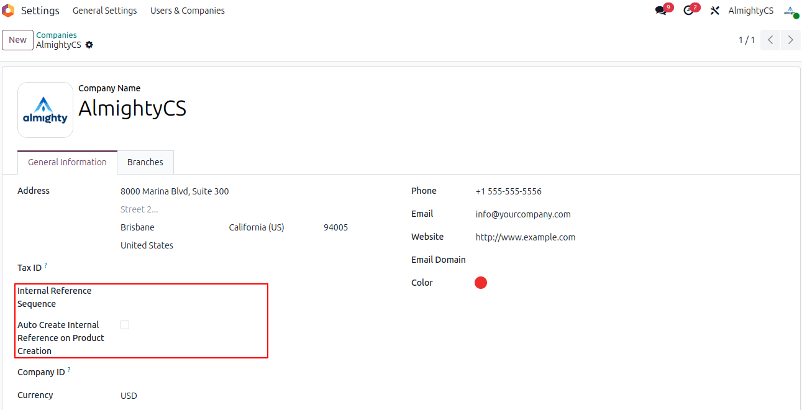Open the Users & Companies menu
The width and height of the screenshot is (802, 410).
[188, 11]
